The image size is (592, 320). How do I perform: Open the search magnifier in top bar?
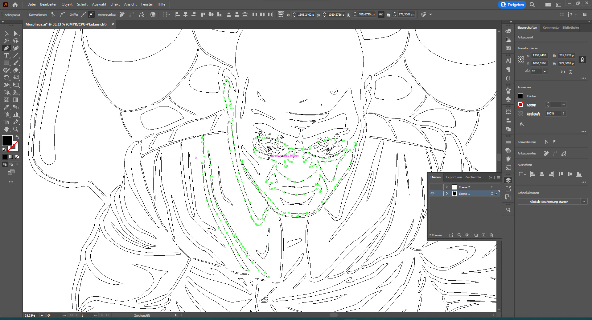[x=532, y=5]
